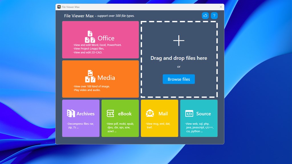Close the File Viewer Max window

(x=221, y=7)
